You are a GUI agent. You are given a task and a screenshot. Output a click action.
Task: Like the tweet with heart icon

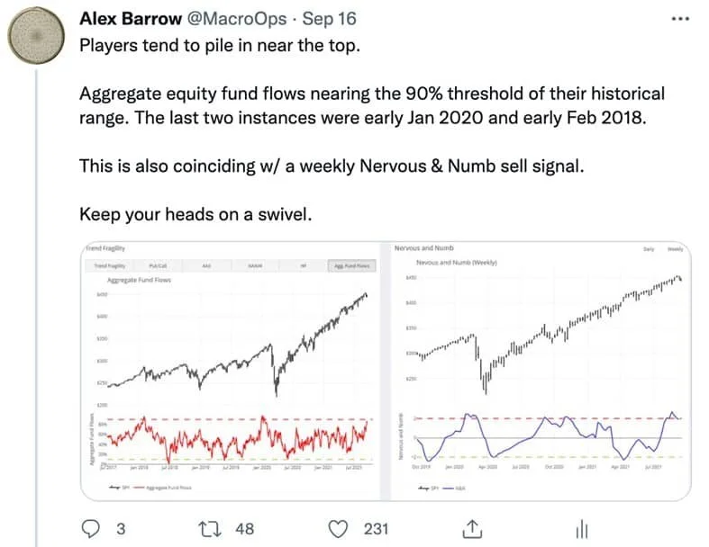click(338, 529)
